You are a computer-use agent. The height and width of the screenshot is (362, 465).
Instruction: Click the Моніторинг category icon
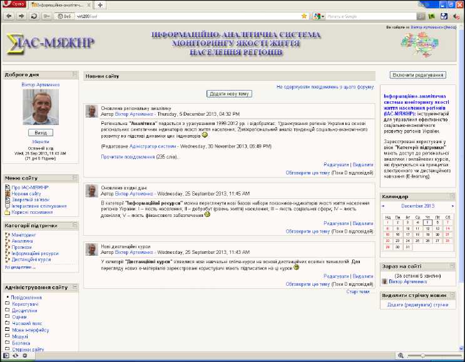click(8, 234)
